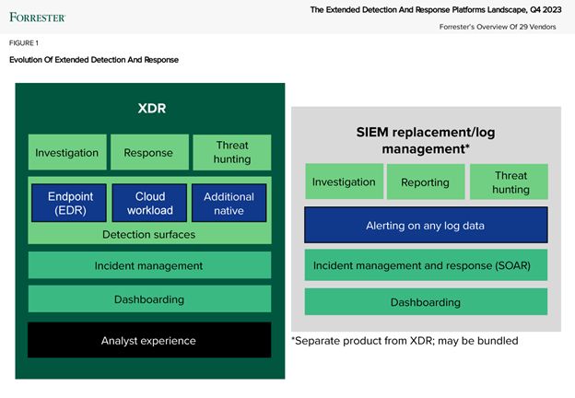Click Investigation in the XDR panel

pos(65,153)
